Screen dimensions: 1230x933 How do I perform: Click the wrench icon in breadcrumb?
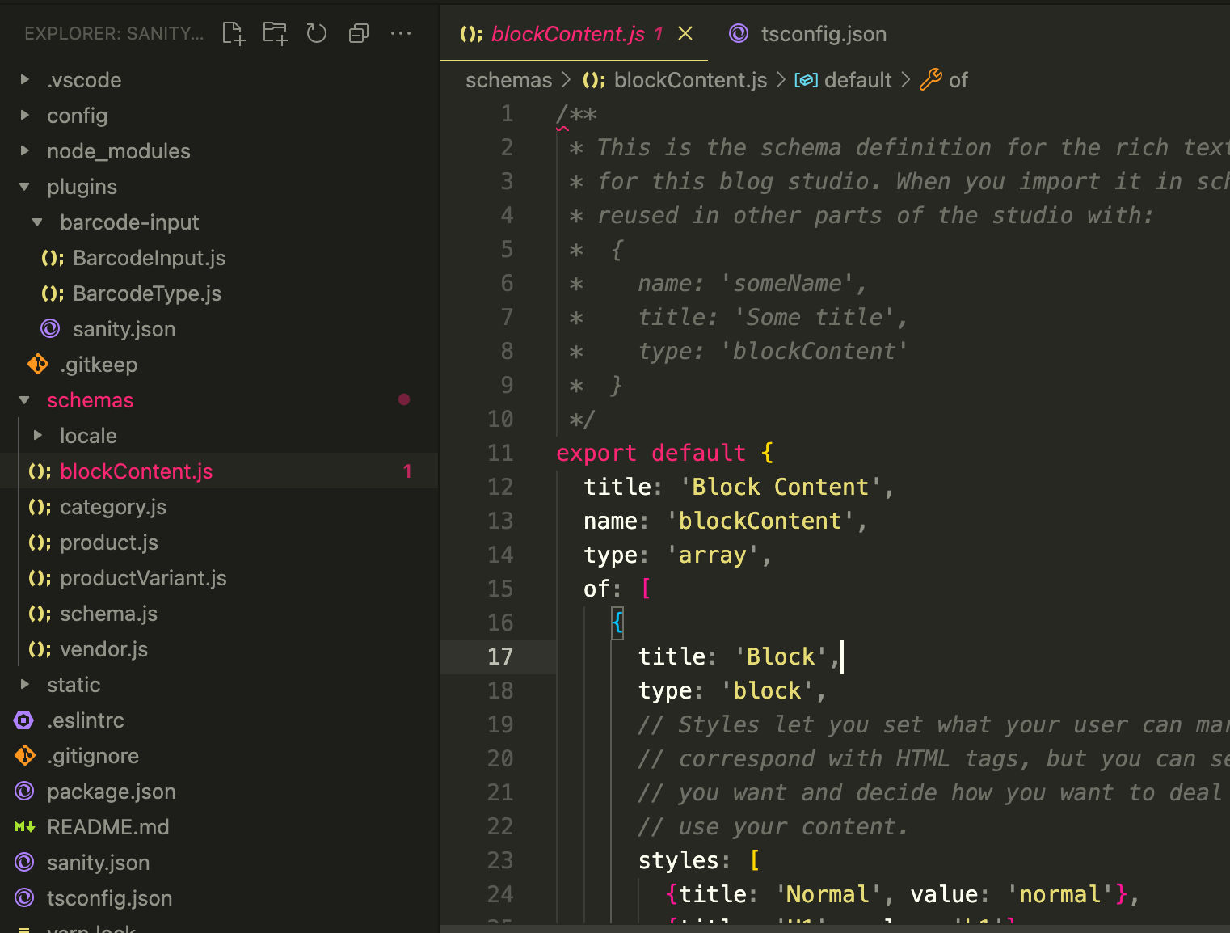931,79
